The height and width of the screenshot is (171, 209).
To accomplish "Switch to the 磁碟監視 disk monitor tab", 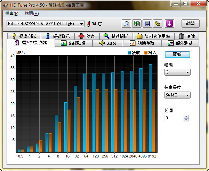I will [73, 43].
